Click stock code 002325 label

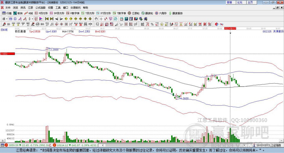coord(267,32)
